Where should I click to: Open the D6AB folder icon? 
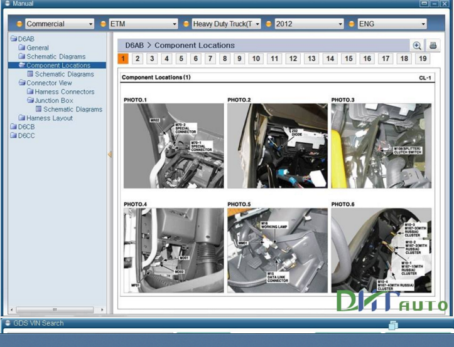13,39
